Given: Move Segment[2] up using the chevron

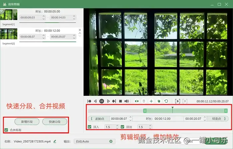Looking at the screenshot, I should tap(80, 33).
